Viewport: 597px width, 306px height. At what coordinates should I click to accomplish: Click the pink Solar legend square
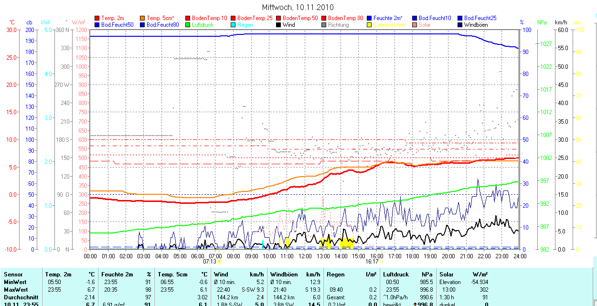click(415, 25)
